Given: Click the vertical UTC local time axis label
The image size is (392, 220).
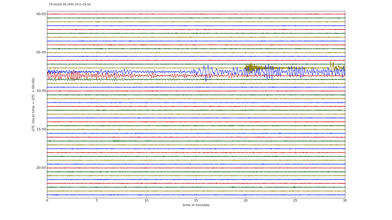Looking at the screenshot, I should pyautogui.click(x=33, y=105).
